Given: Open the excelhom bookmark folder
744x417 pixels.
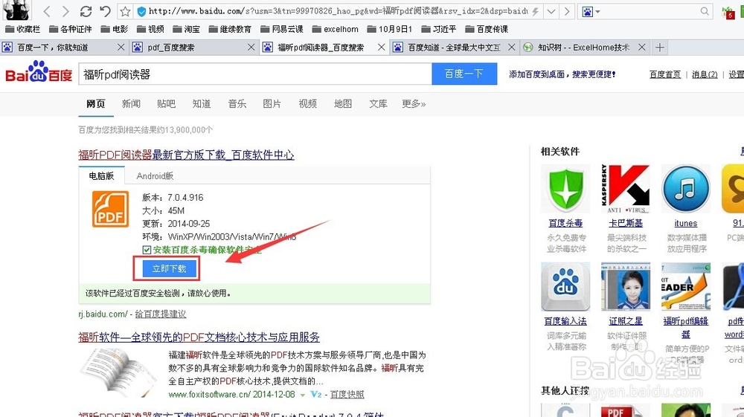Looking at the screenshot, I should (335, 30).
